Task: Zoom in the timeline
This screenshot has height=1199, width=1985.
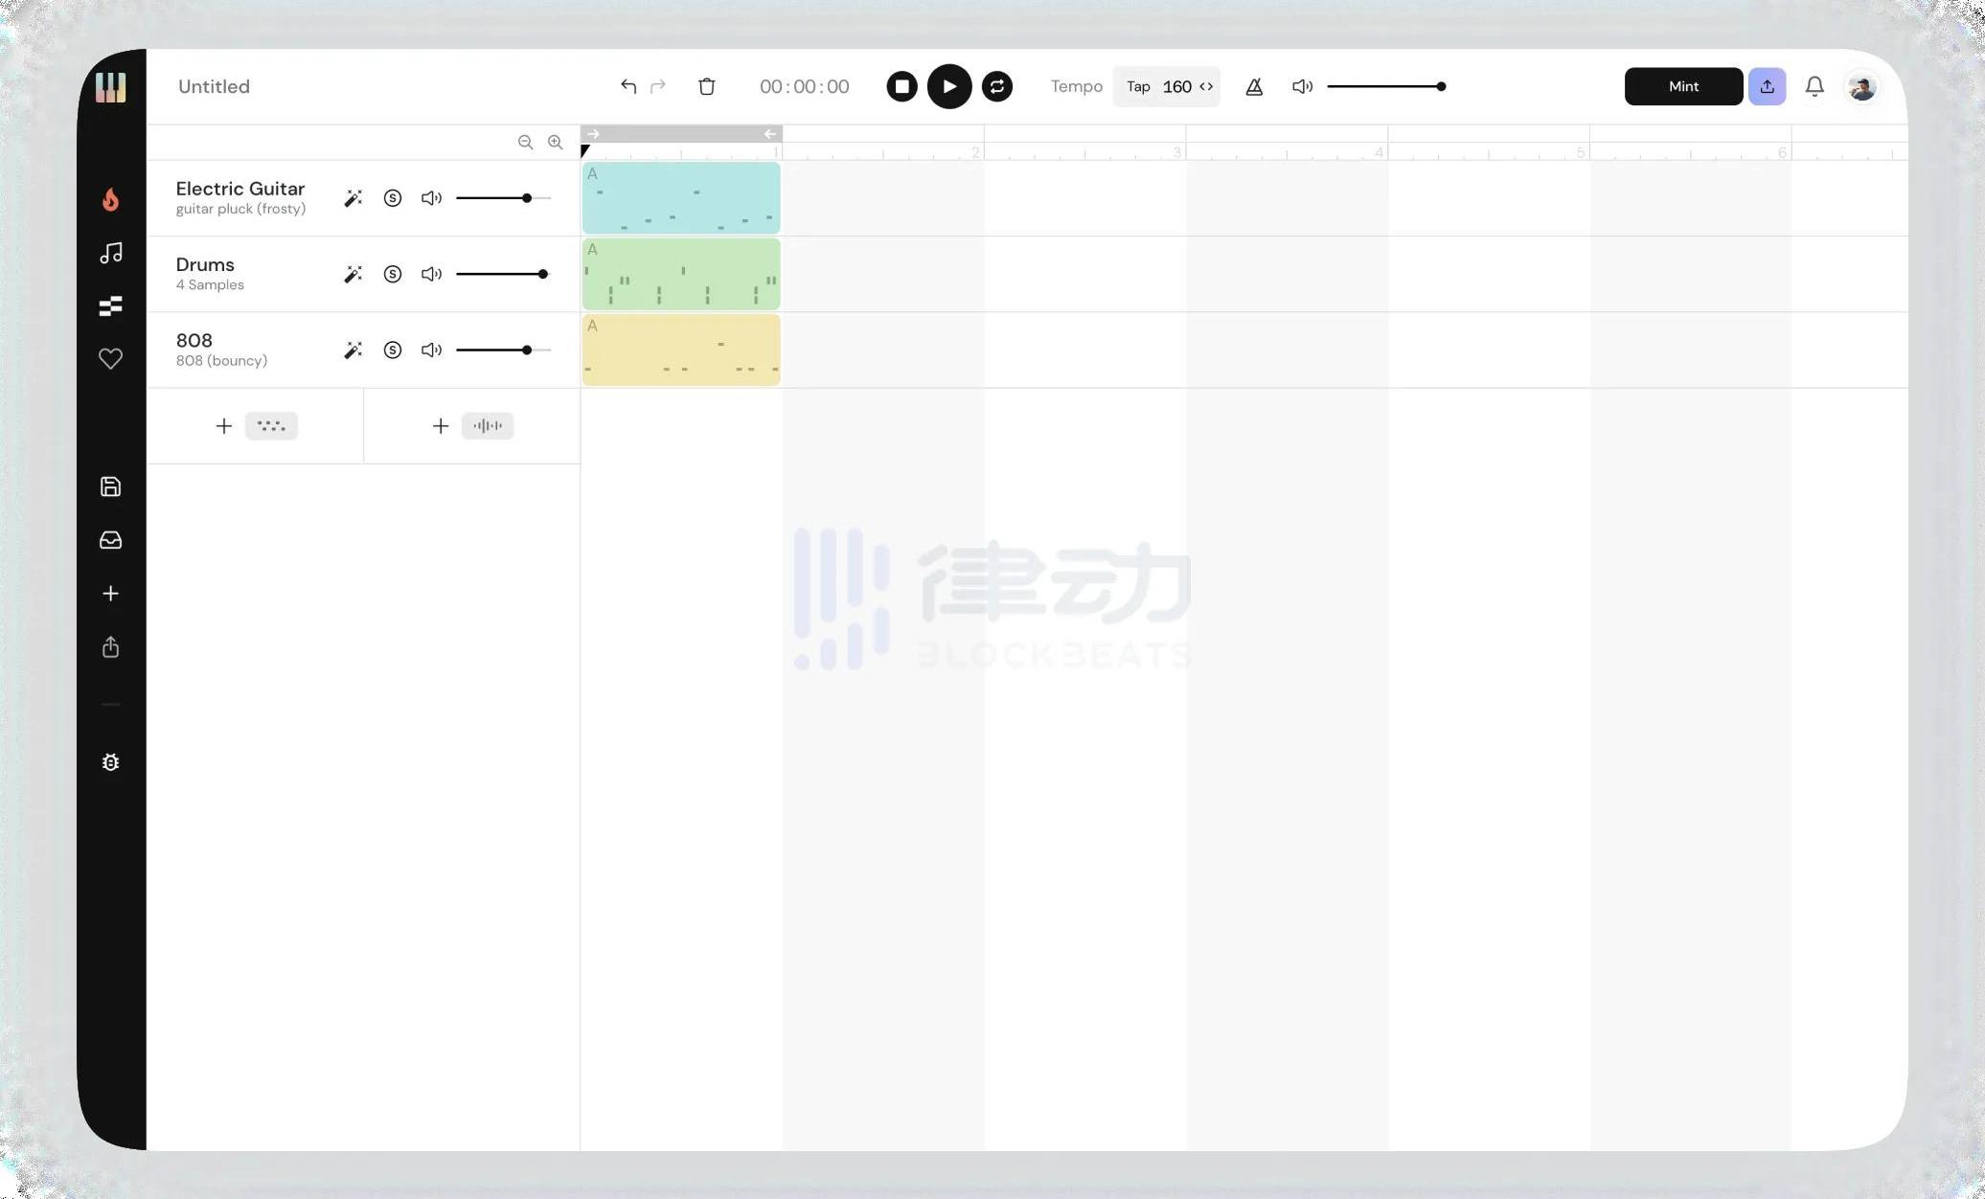Action: pyautogui.click(x=555, y=142)
